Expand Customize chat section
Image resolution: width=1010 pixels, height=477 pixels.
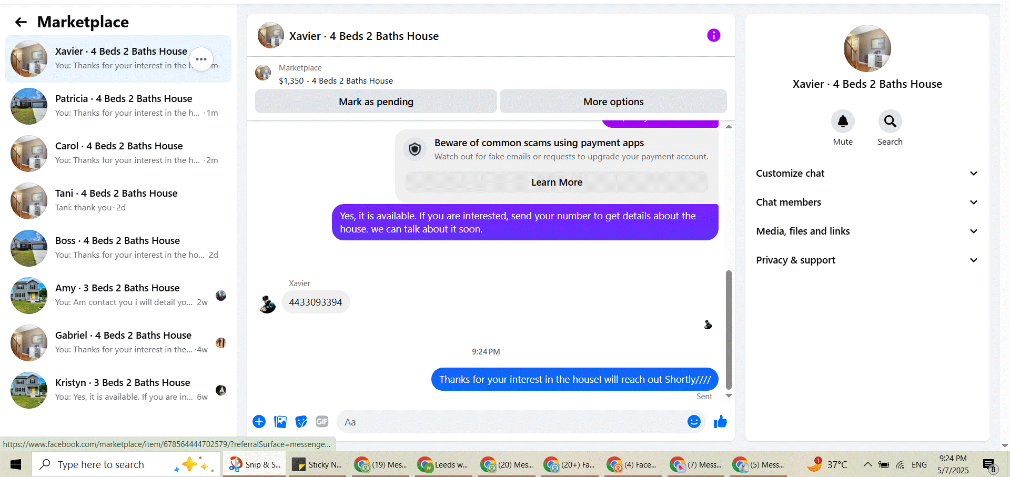coord(867,174)
